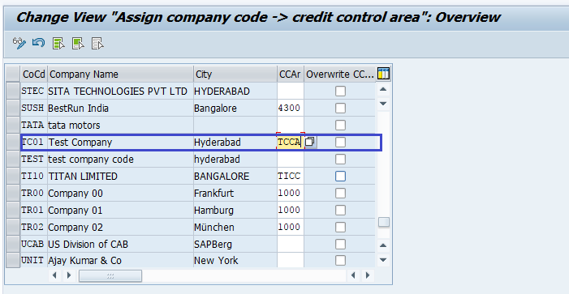The width and height of the screenshot is (569, 294).
Task: Select the CoCd column header
Action: pyautogui.click(x=34, y=74)
